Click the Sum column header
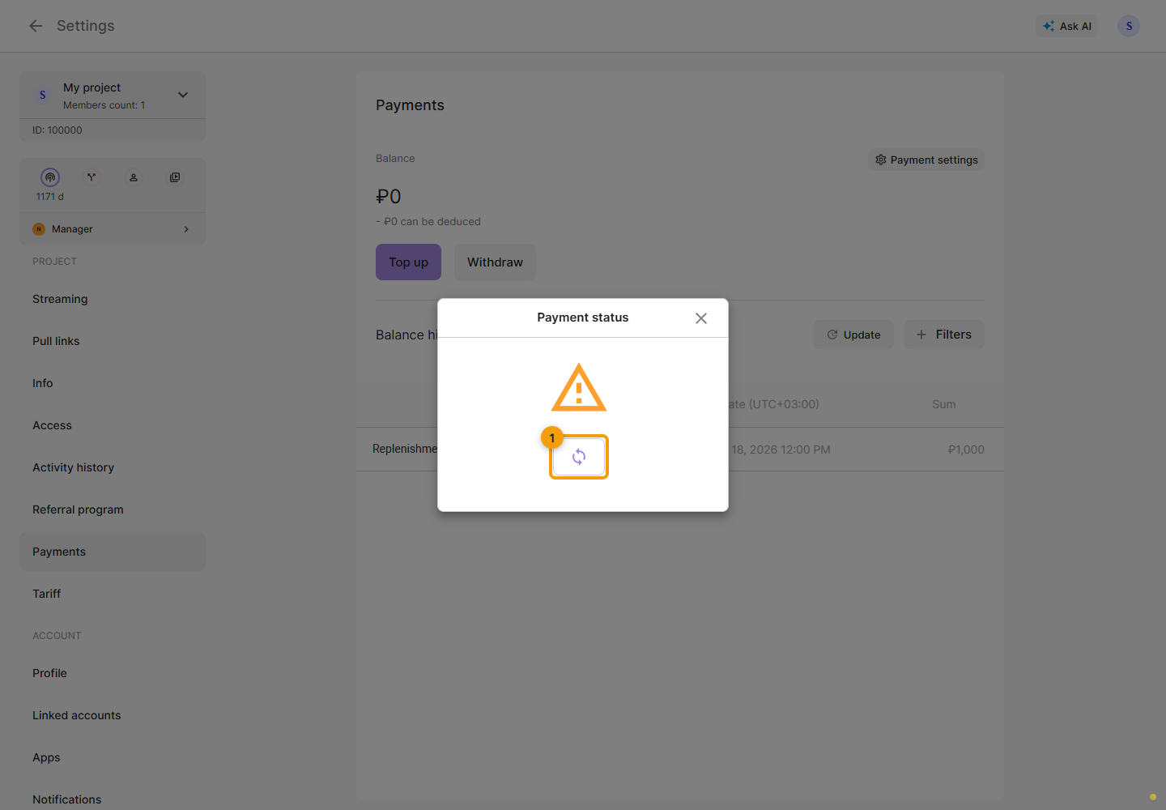 [x=944, y=404]
